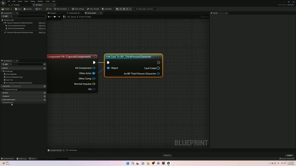Open the Tools menu
Viewport: 296px width, 166px height.
coord(48,1)
